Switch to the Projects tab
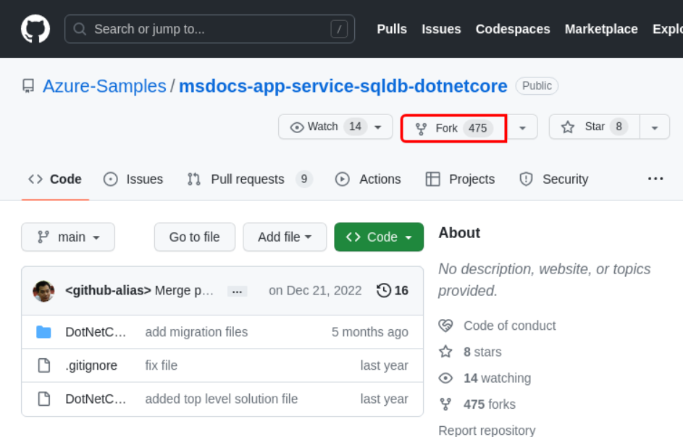 [x=461, y=179]
